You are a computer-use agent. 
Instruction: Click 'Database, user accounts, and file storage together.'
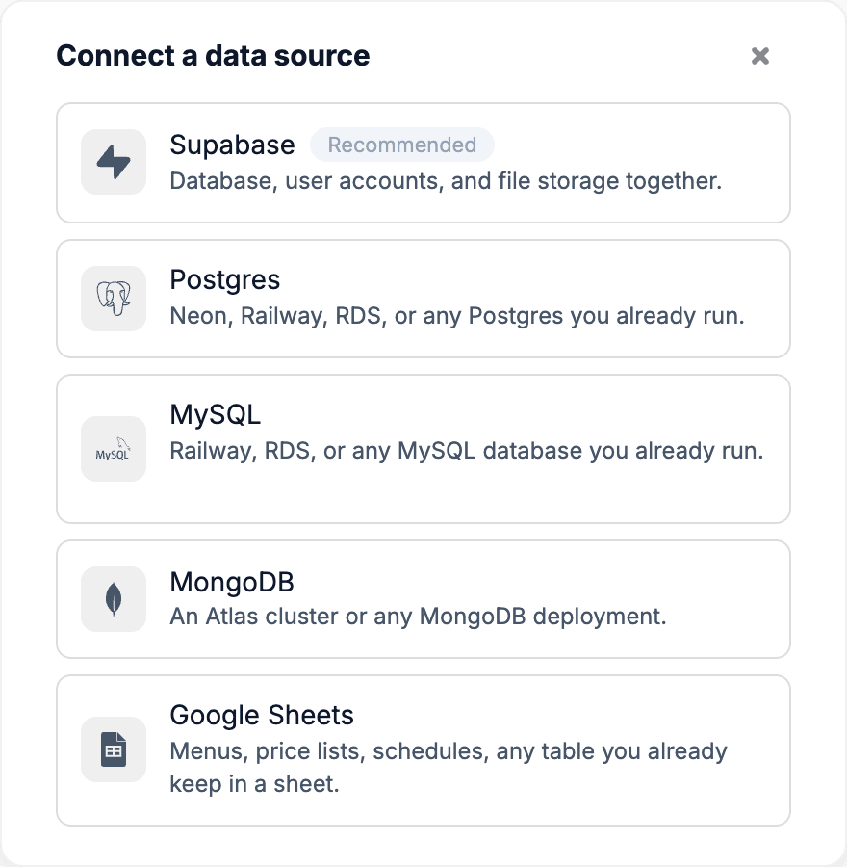446,181
